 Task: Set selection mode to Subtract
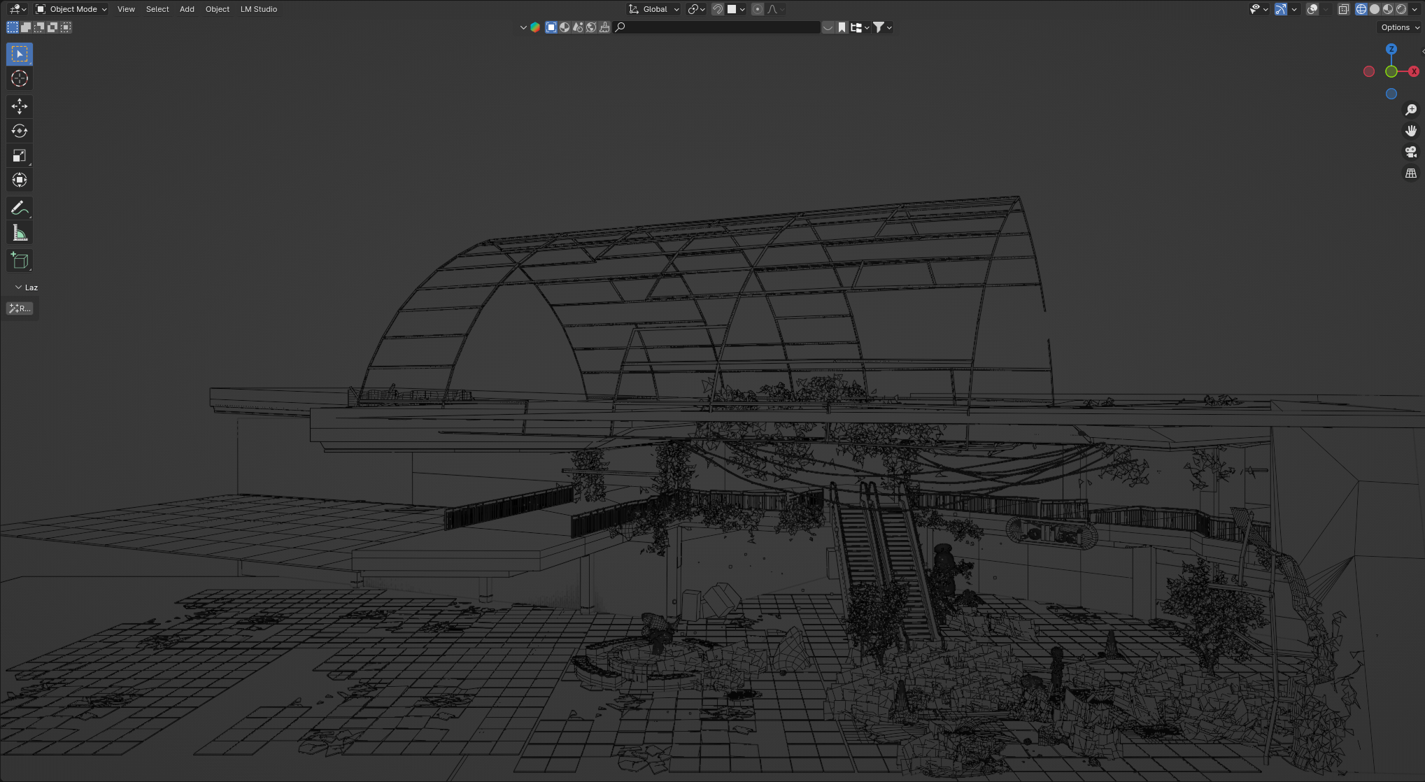pyautogui.click(x=39, y=27)
